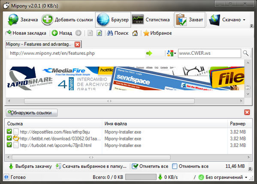Click the depositfiles row file icon
This screenshot has width=257, height=184.
pyautogui.click(x=16, y=132)
